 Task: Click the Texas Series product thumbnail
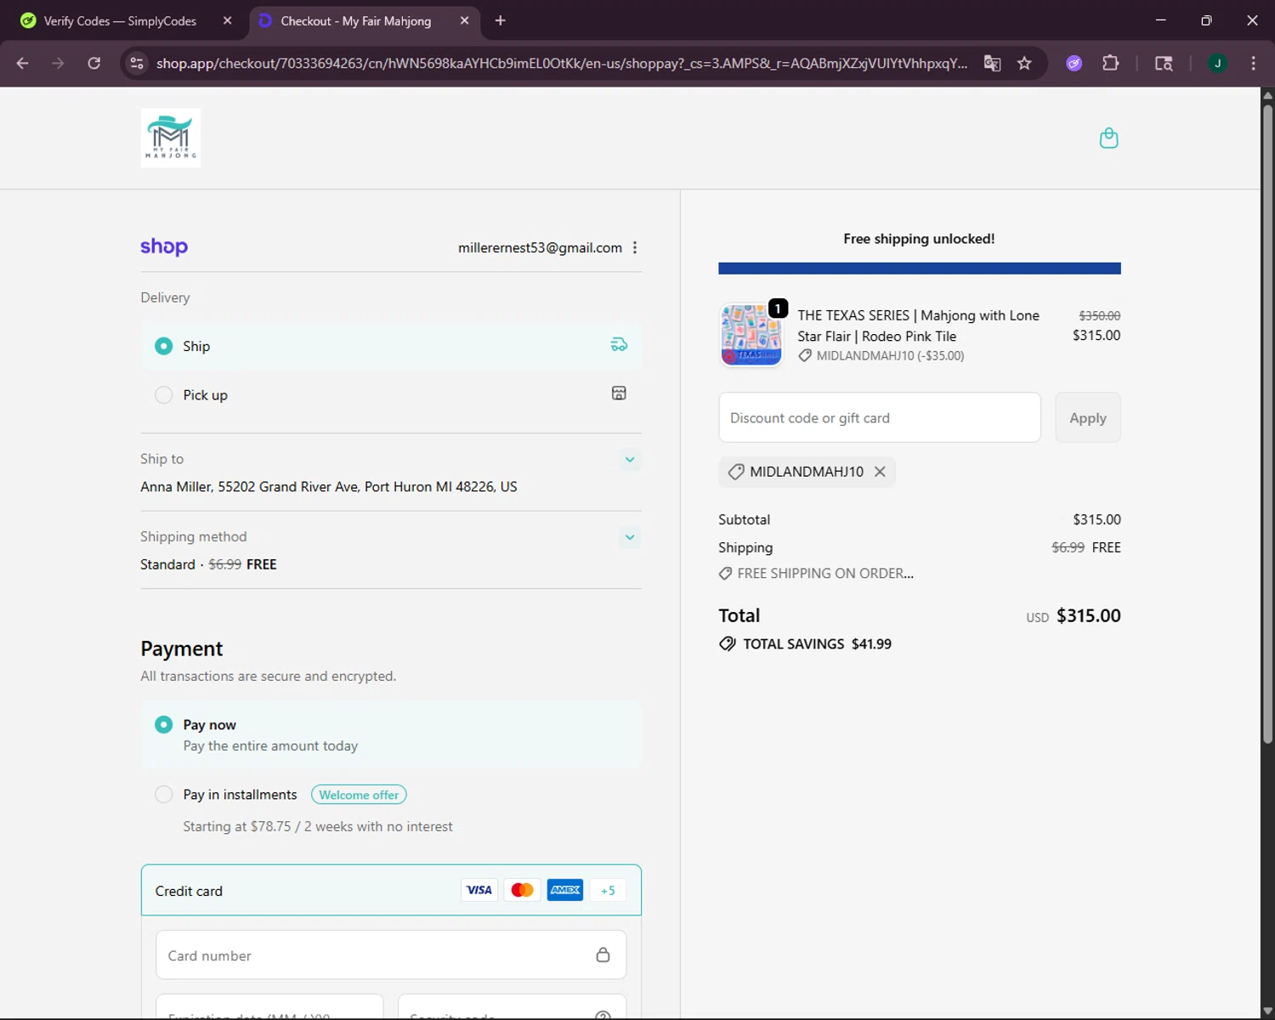751,335
